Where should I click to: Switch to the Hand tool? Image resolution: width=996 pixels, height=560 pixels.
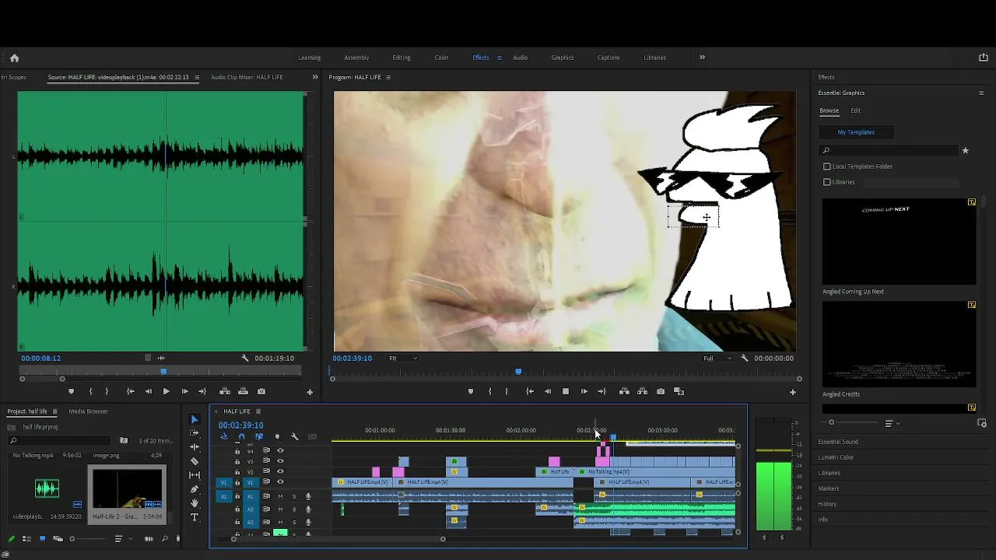(x=195, y=503)
